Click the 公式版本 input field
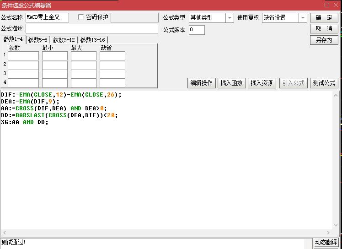 (197, 30)
